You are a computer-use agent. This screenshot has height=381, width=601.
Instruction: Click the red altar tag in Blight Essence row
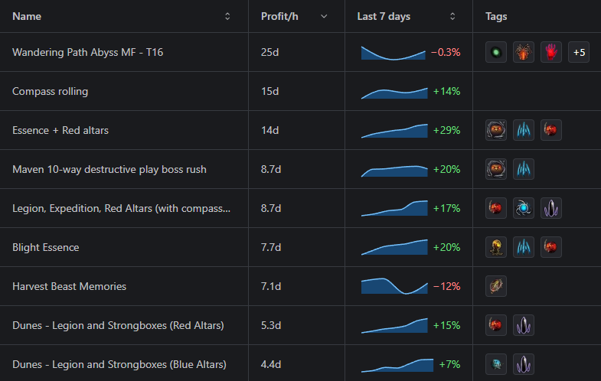coord(551,247)
